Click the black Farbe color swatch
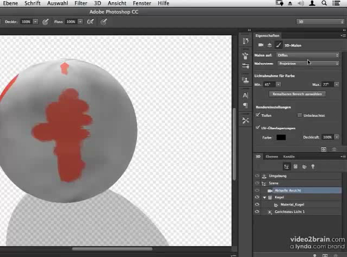 pyautogui.click(x=281, y=137)
